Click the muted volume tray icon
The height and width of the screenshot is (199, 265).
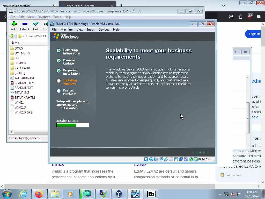coord(233,194)
